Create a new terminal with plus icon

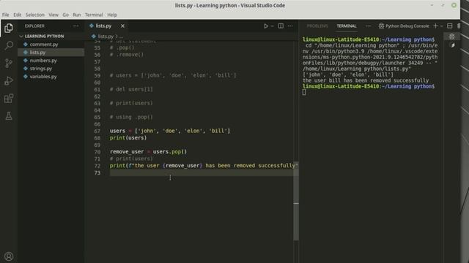(435, 26)
